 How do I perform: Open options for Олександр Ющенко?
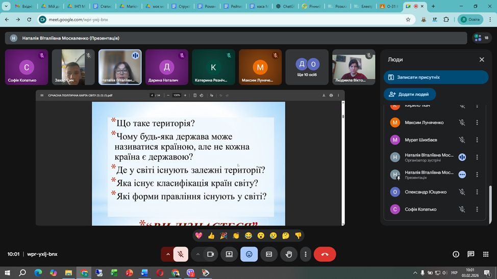click(477, 192)
